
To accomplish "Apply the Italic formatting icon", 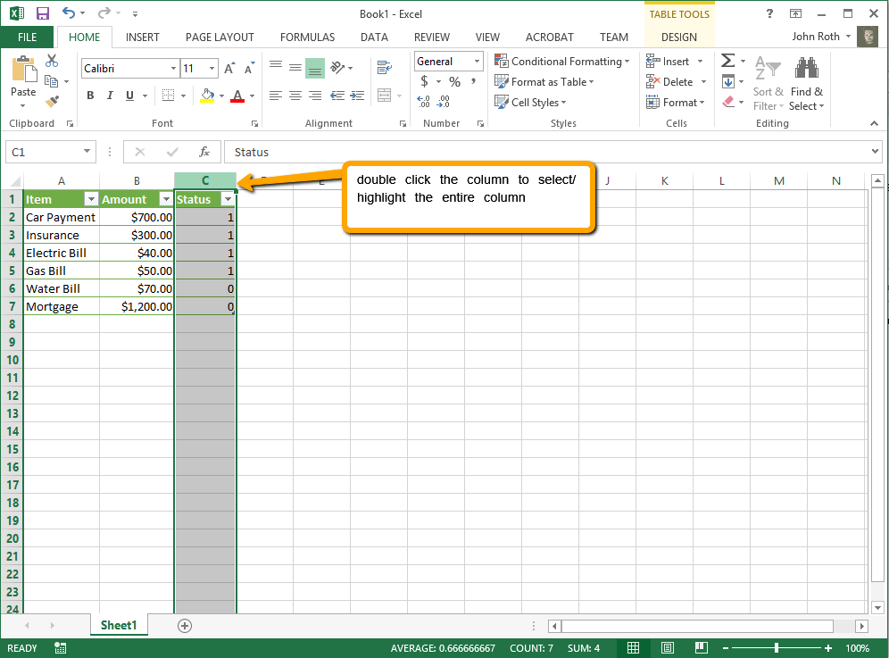I will 109,95.
